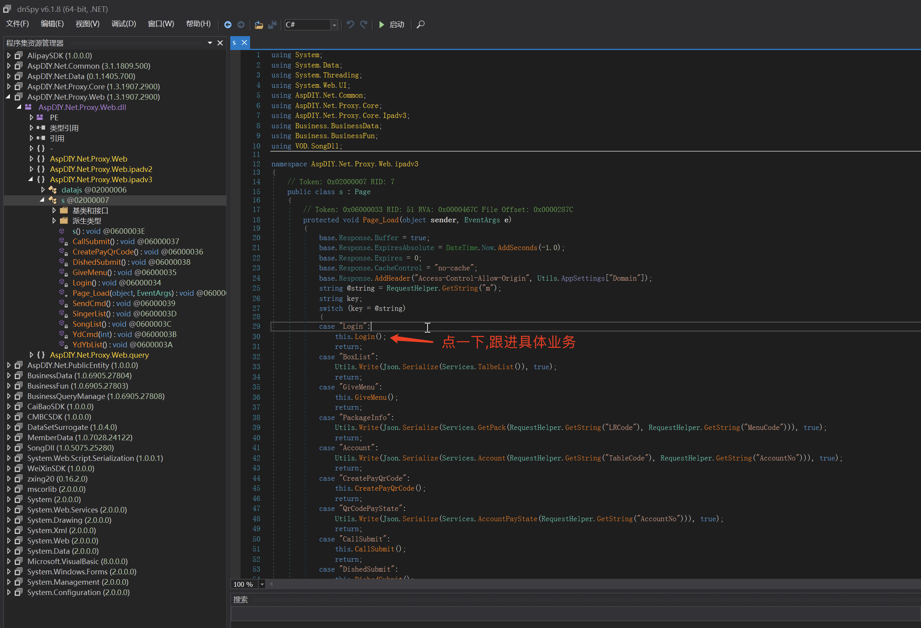
Task: Click the open file folder icon
Action: [x=259, y=25]
